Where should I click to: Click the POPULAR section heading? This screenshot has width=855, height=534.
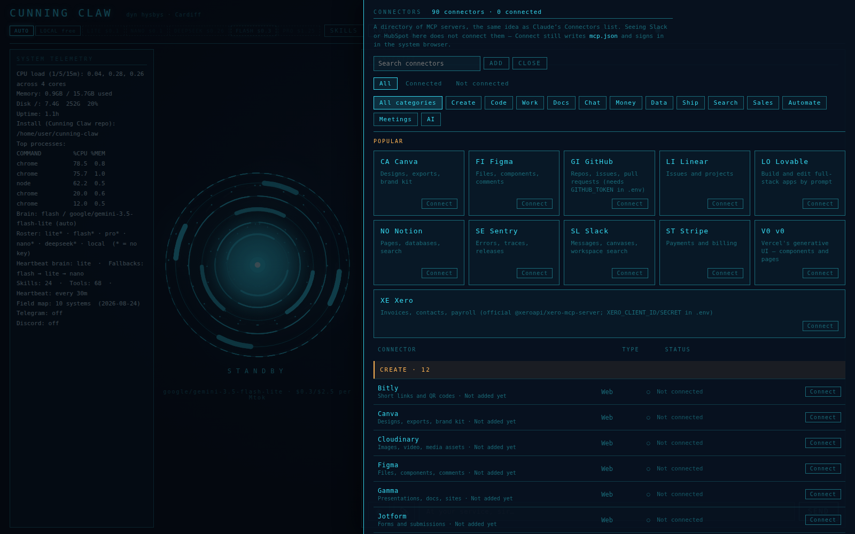388,142
